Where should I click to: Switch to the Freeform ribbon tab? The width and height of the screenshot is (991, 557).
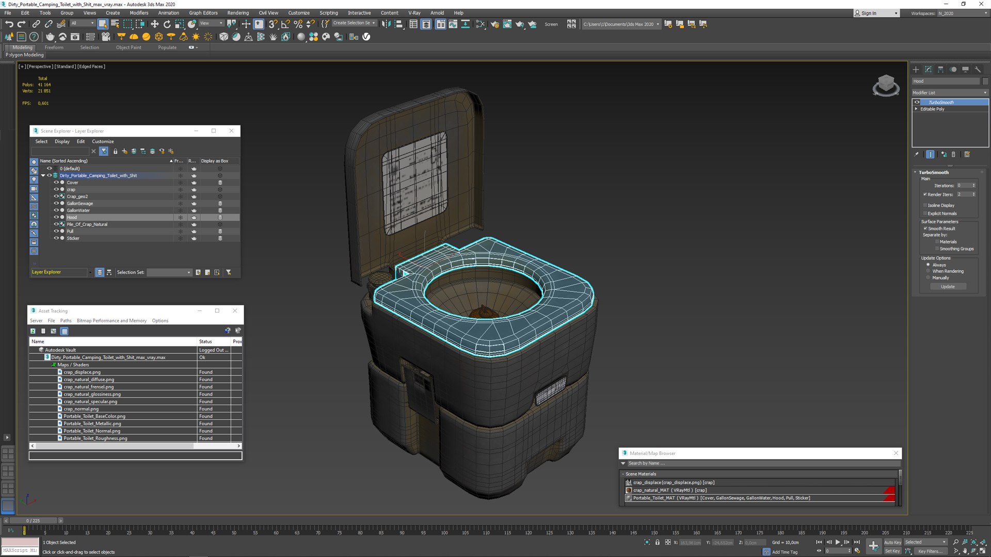[x=54, y=47]
